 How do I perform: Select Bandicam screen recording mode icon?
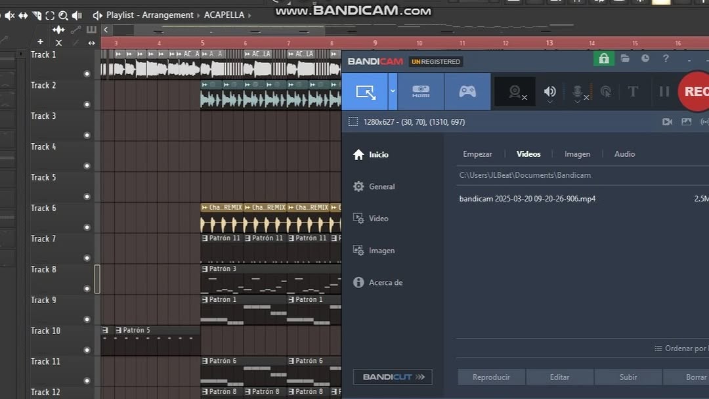[x=366, y=92]
